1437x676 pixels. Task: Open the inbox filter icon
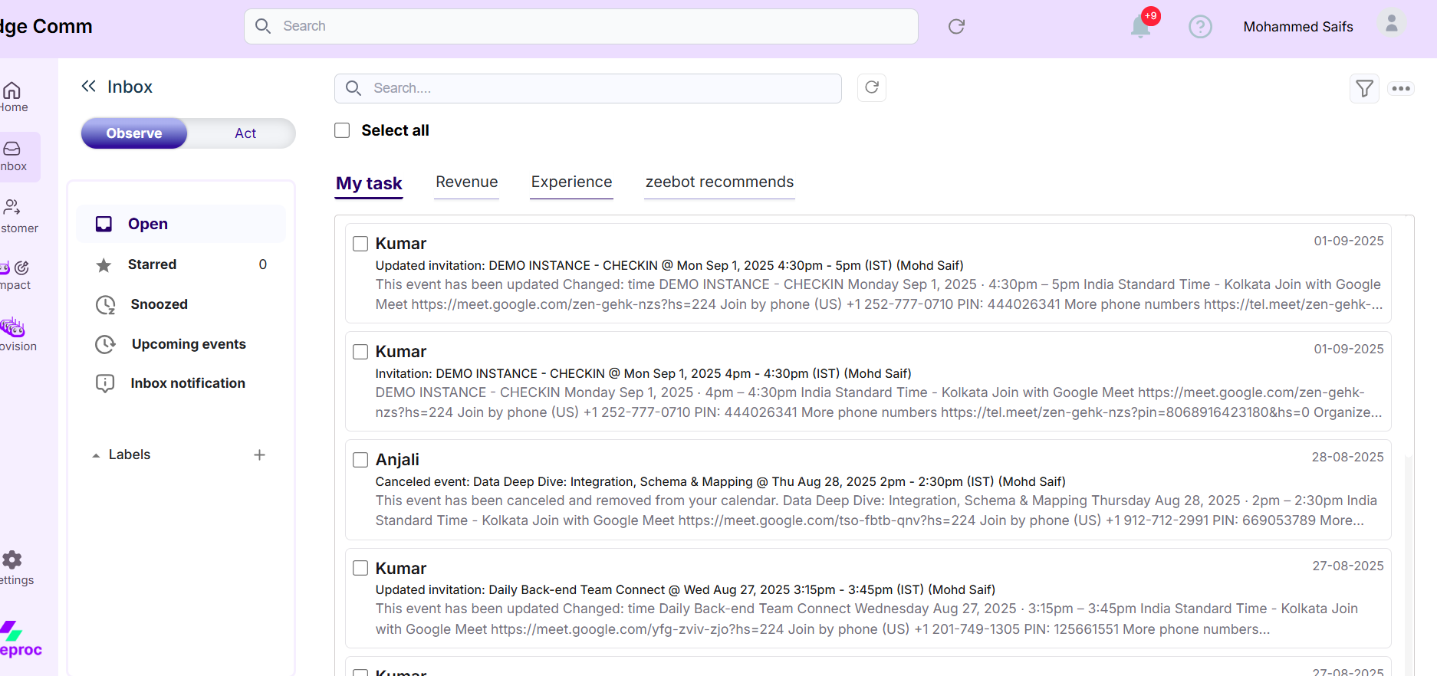pyautogui.click(x=1364, y=89)
